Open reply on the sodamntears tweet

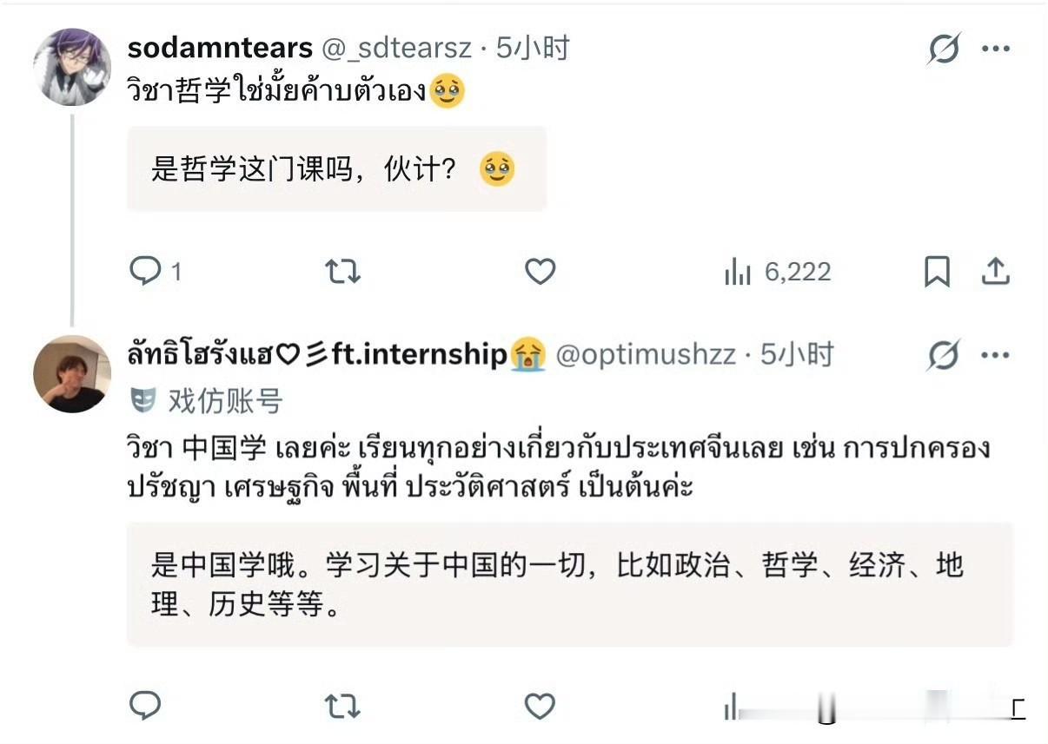point(156,273)
